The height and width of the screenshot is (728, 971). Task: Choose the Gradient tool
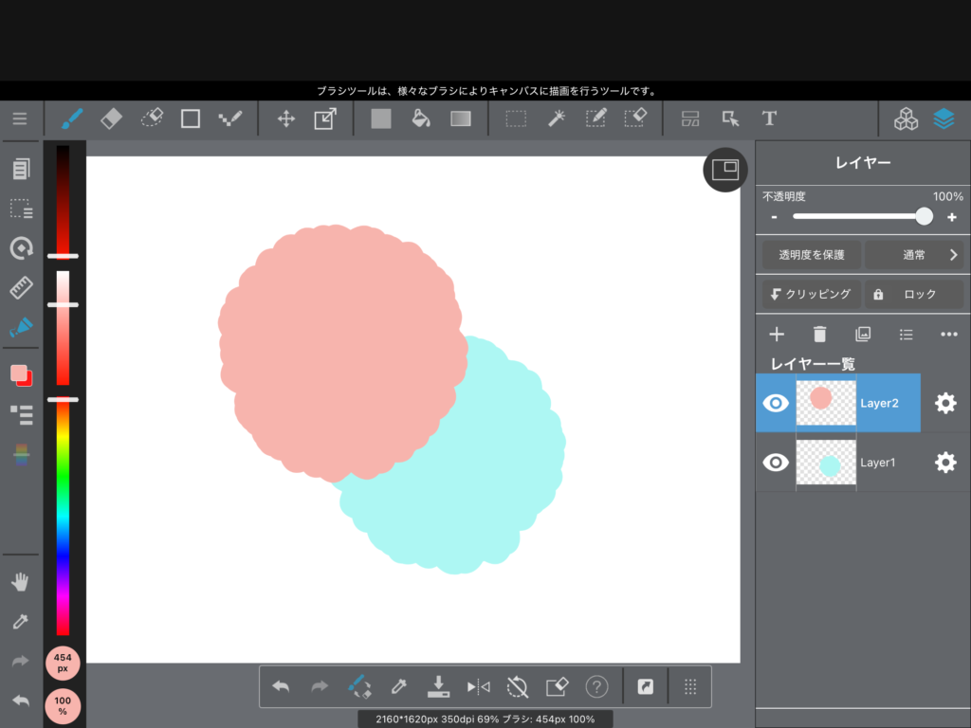pyautogui.click(x=461, y=118)
